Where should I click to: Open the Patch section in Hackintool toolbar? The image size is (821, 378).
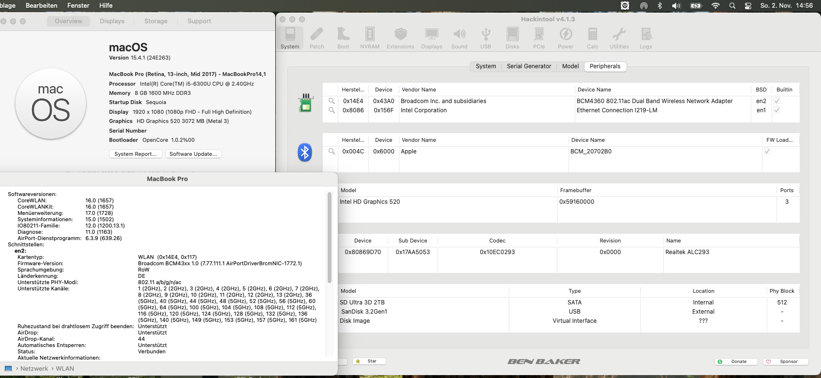coord(316,38)
